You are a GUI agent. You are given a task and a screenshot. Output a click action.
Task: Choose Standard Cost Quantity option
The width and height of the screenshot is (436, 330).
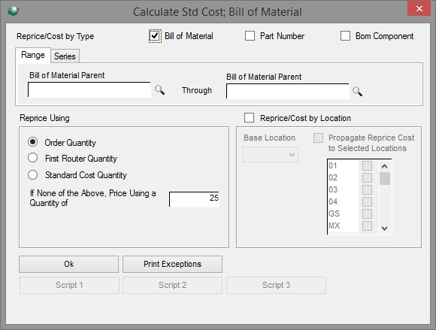[x=33, y=174]
